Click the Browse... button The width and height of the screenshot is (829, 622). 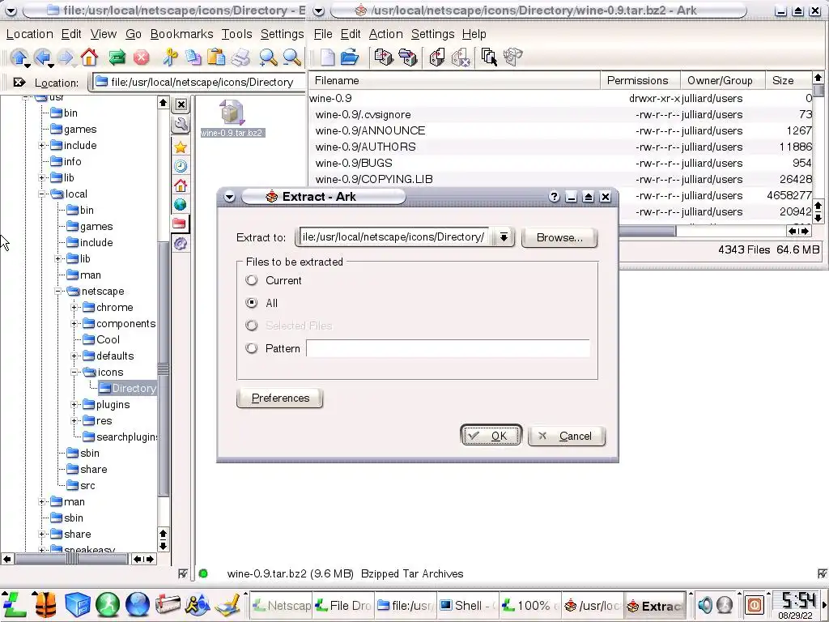click(559, 237)
